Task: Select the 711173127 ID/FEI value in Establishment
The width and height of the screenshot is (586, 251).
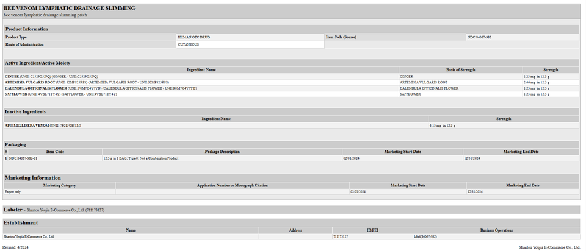Action: pyautogui.click(x=341, y=236)
